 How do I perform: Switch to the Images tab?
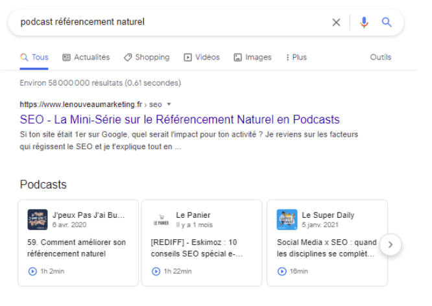pos(252,57)
